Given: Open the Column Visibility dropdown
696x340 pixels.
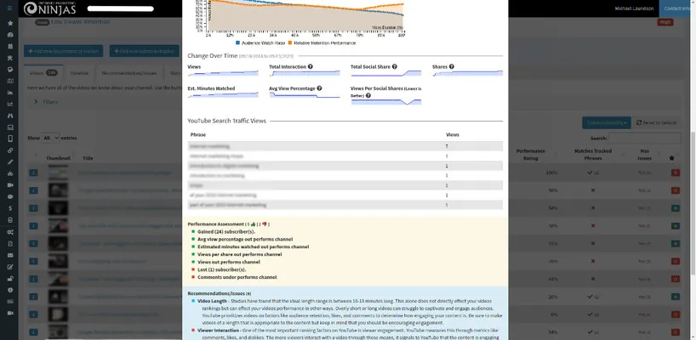Looking at the screenshot, I should click(606, 122).
